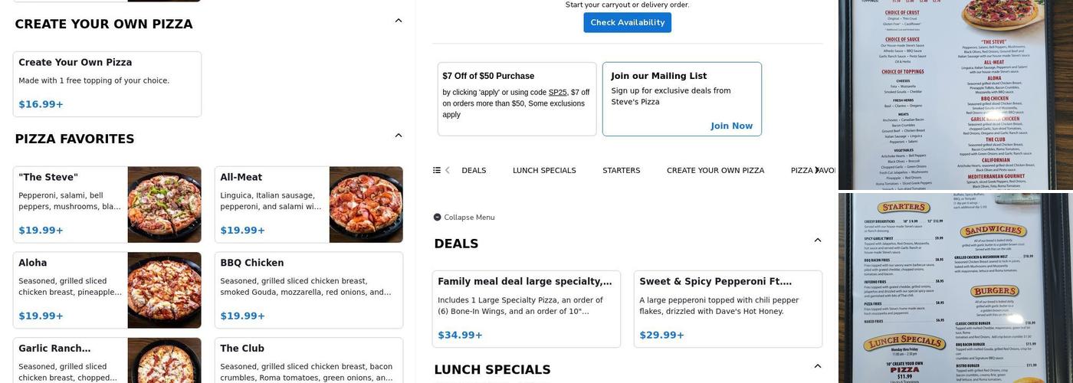The height and width of the screenshot is (383, 1073).
Task: Enlarge the top printed menu photo
Action: tap(955, 94)
